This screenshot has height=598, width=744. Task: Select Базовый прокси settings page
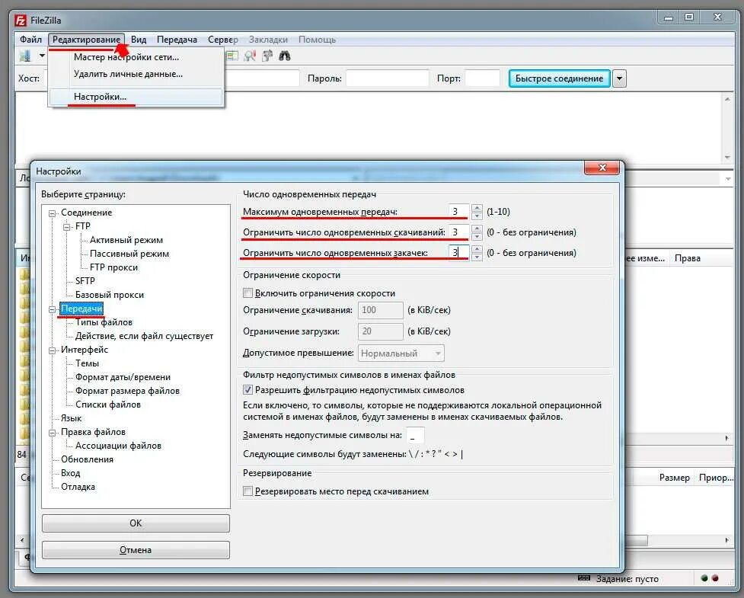(x=110, y=295)
